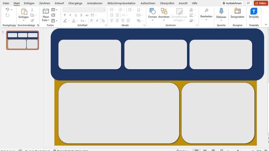Toggle text shadow S formatting

[x=81, y=15]
